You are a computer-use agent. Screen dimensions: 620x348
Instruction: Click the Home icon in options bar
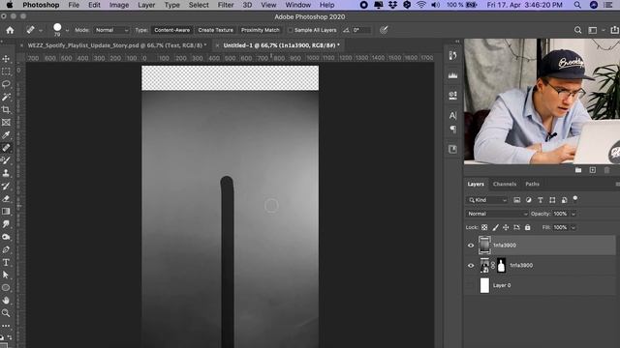(10, 30)
